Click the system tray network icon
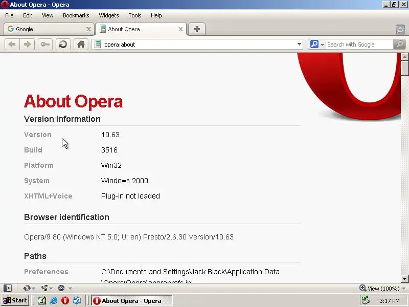Image resolution: width=409 pixels, height=307 pixels. click(366, 300)
